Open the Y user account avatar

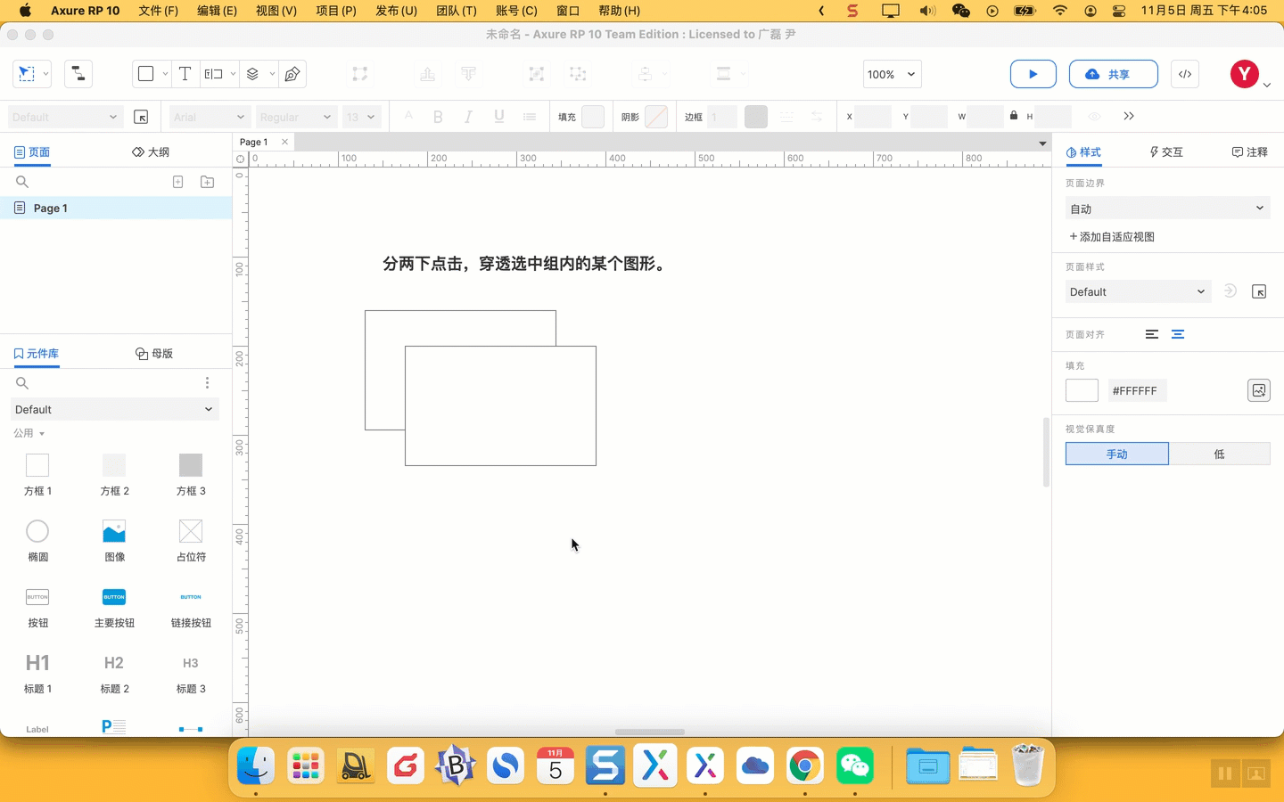pos(1244,74)
